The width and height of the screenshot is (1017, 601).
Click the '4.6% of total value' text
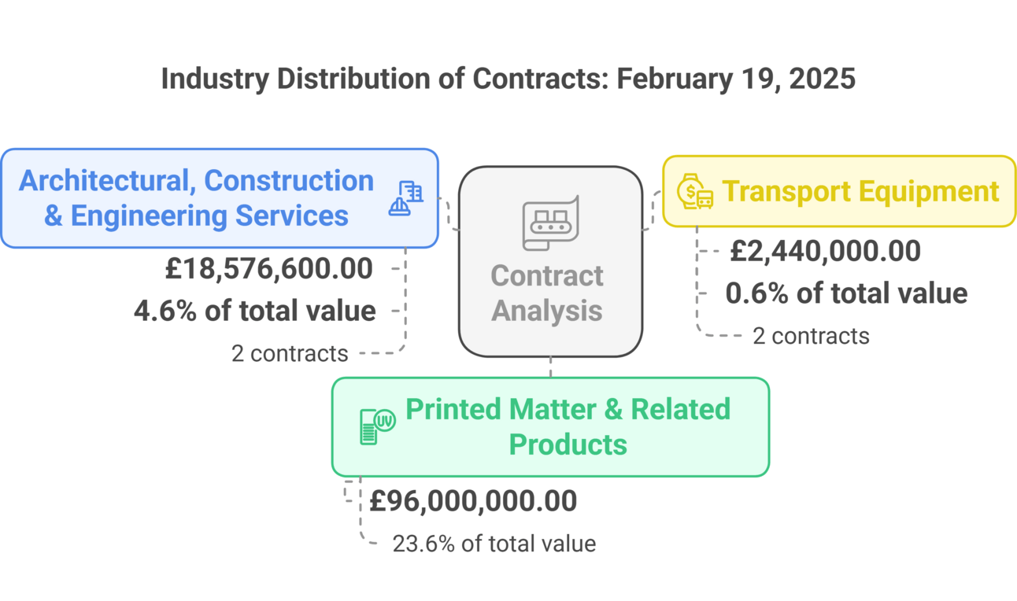pyautogui.click(x=254, y=311)
